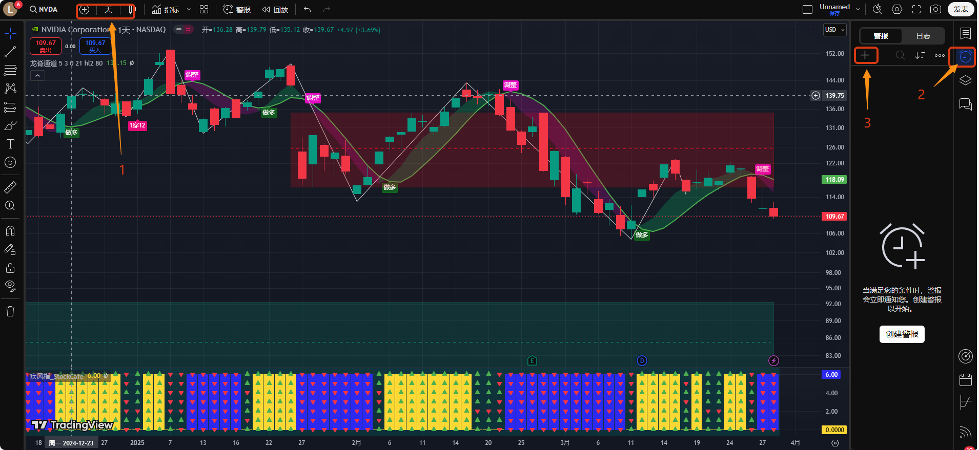Select the ruler measure tool
This screenshot has height=450, width=979.
pos(10,187)
